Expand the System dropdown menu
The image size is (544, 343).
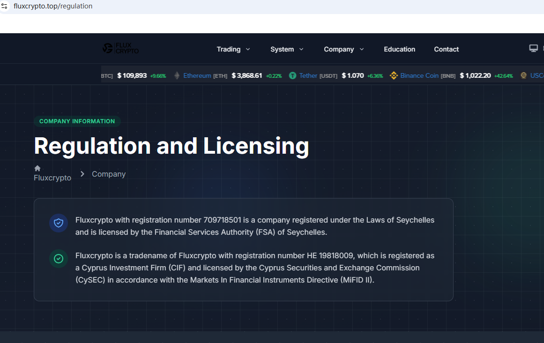click(287, 49)
